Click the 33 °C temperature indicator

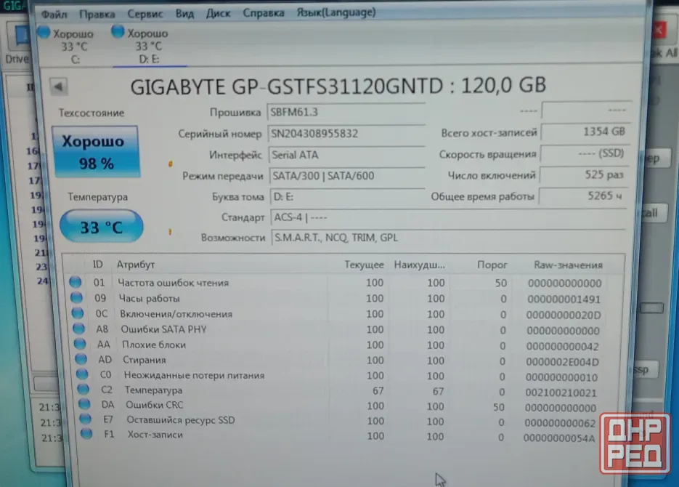click(x=102, y=227)
